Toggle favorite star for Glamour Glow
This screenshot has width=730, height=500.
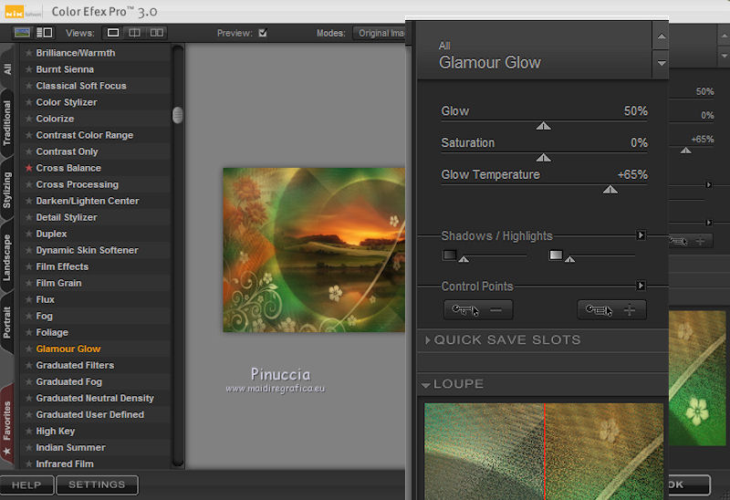pyautogui.click(x=28, y=349)
